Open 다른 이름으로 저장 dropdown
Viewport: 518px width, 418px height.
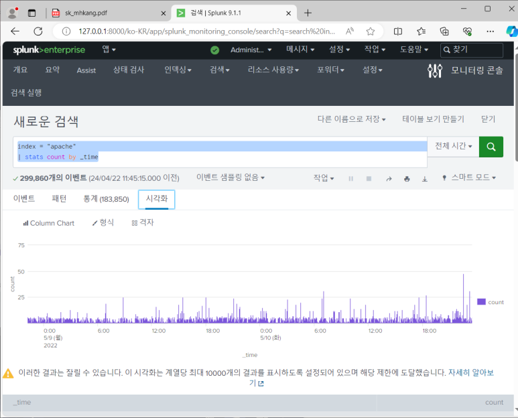tap(352, 119)
